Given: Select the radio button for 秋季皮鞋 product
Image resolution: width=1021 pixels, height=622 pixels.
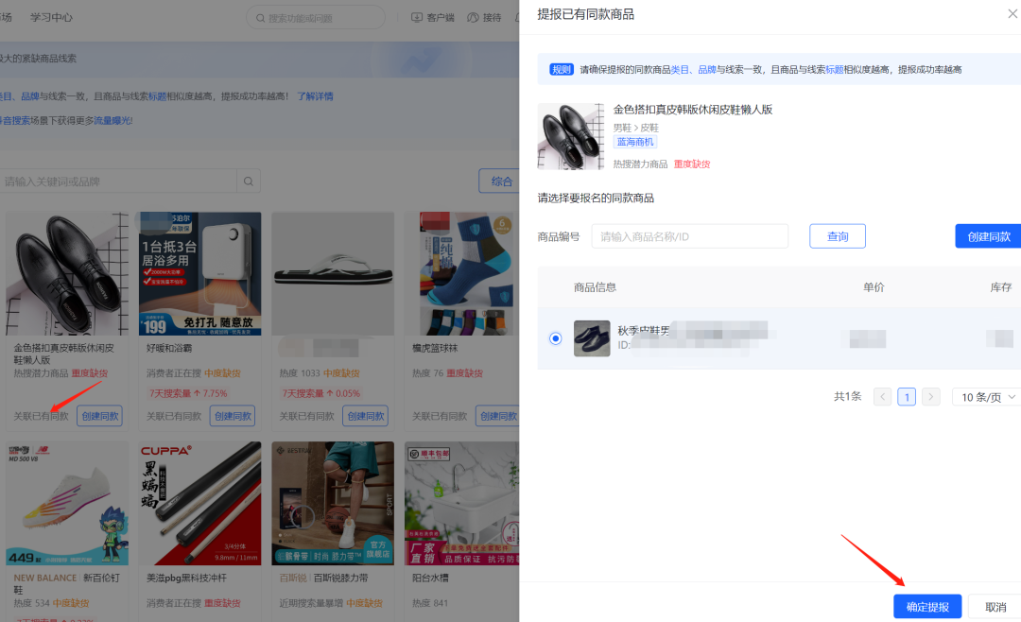Looking at the screenshot, I should [x=555, y=338].
